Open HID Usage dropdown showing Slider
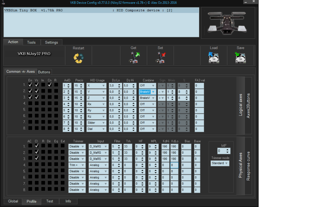Screen dimensions: 311x207 tap(96, 123)
